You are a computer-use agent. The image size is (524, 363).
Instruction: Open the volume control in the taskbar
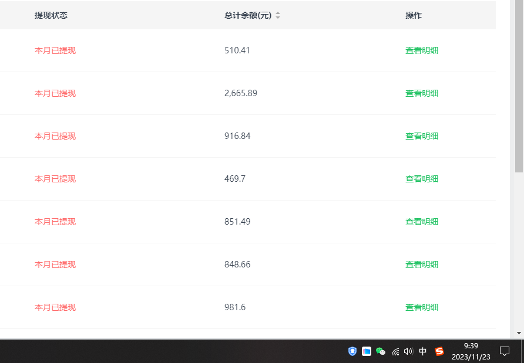click(408, 351)
